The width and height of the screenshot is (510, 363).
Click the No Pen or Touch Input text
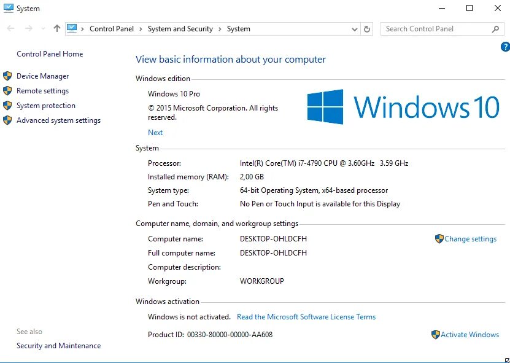coord(320,204)
